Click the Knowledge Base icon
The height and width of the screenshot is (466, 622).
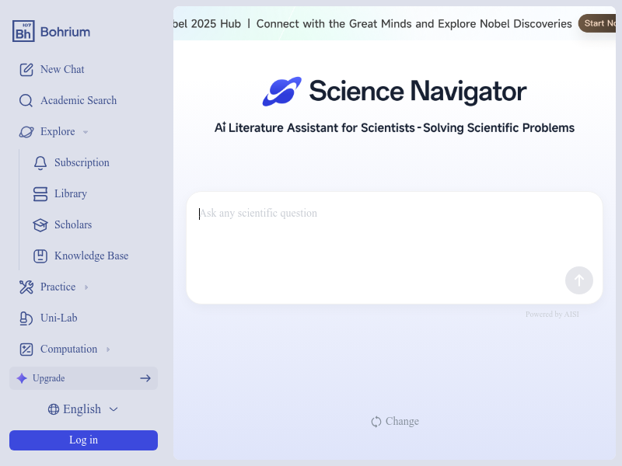click(x=40, y=256)
